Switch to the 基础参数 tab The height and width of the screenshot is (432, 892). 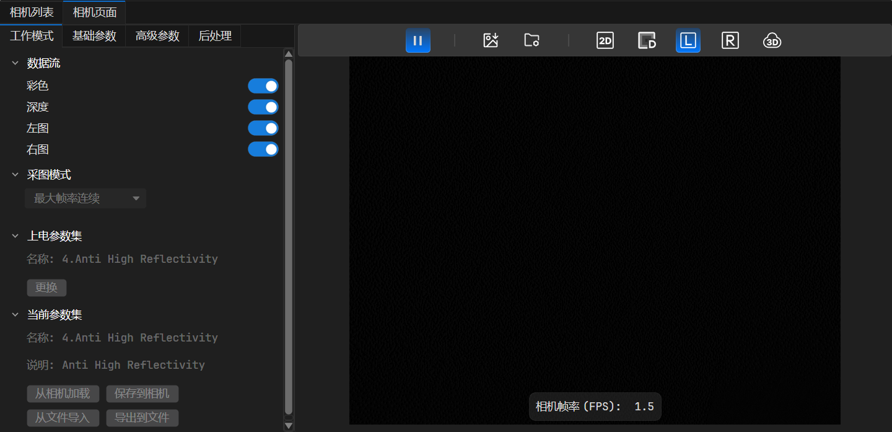click(94, 36)
